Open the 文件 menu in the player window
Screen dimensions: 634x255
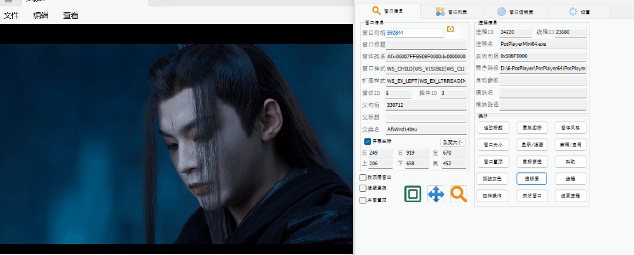(11, 16)
